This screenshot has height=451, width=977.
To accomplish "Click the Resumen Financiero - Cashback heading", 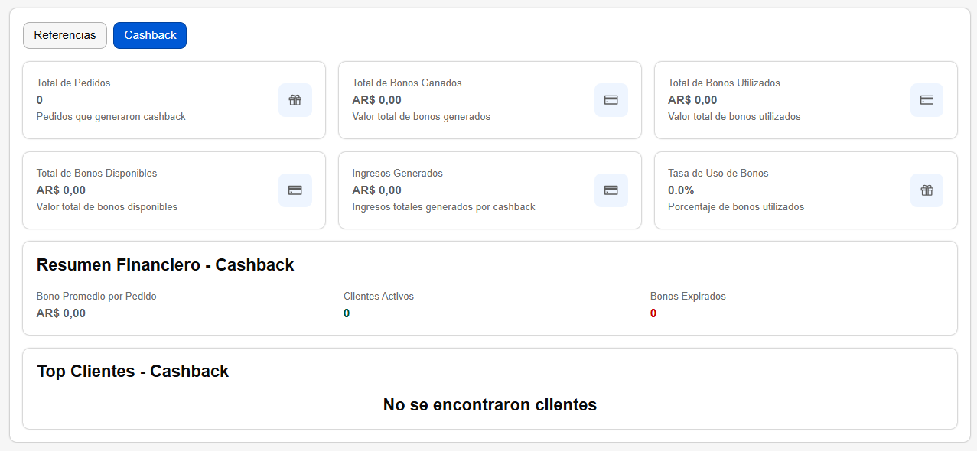I will pos(165,265).
